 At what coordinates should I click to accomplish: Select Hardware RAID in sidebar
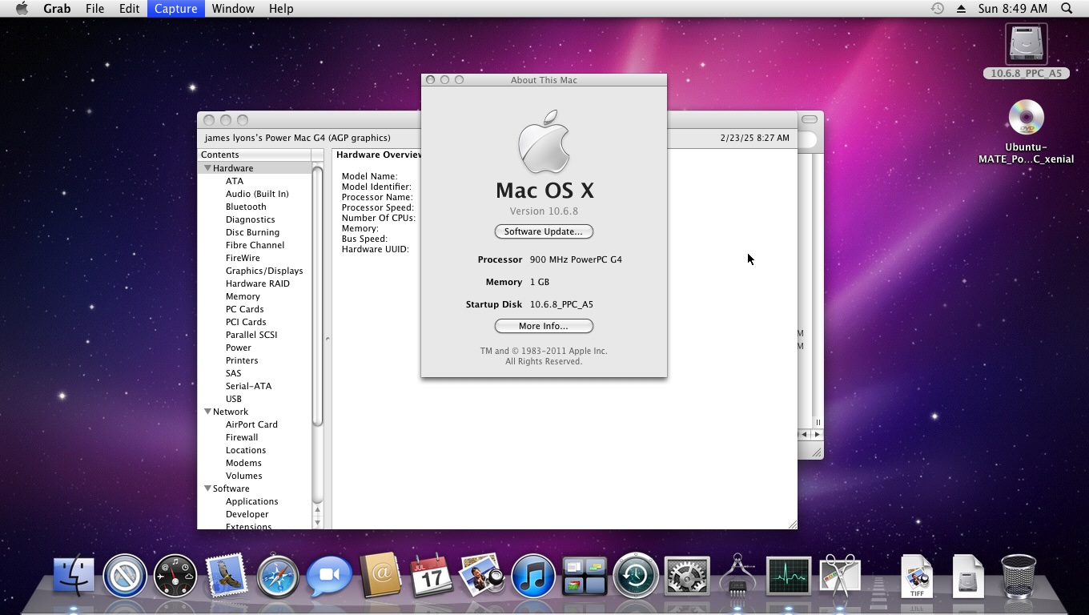pyautogui.click(x=258, y=283)
